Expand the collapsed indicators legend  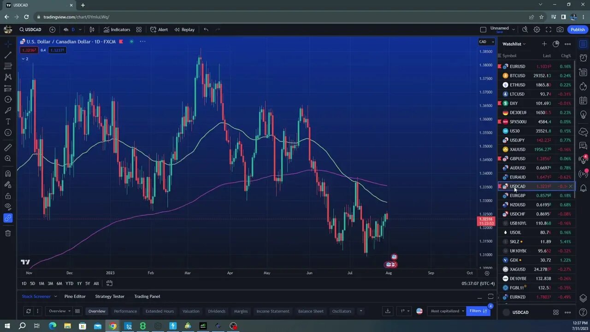(x=24, y=59)
